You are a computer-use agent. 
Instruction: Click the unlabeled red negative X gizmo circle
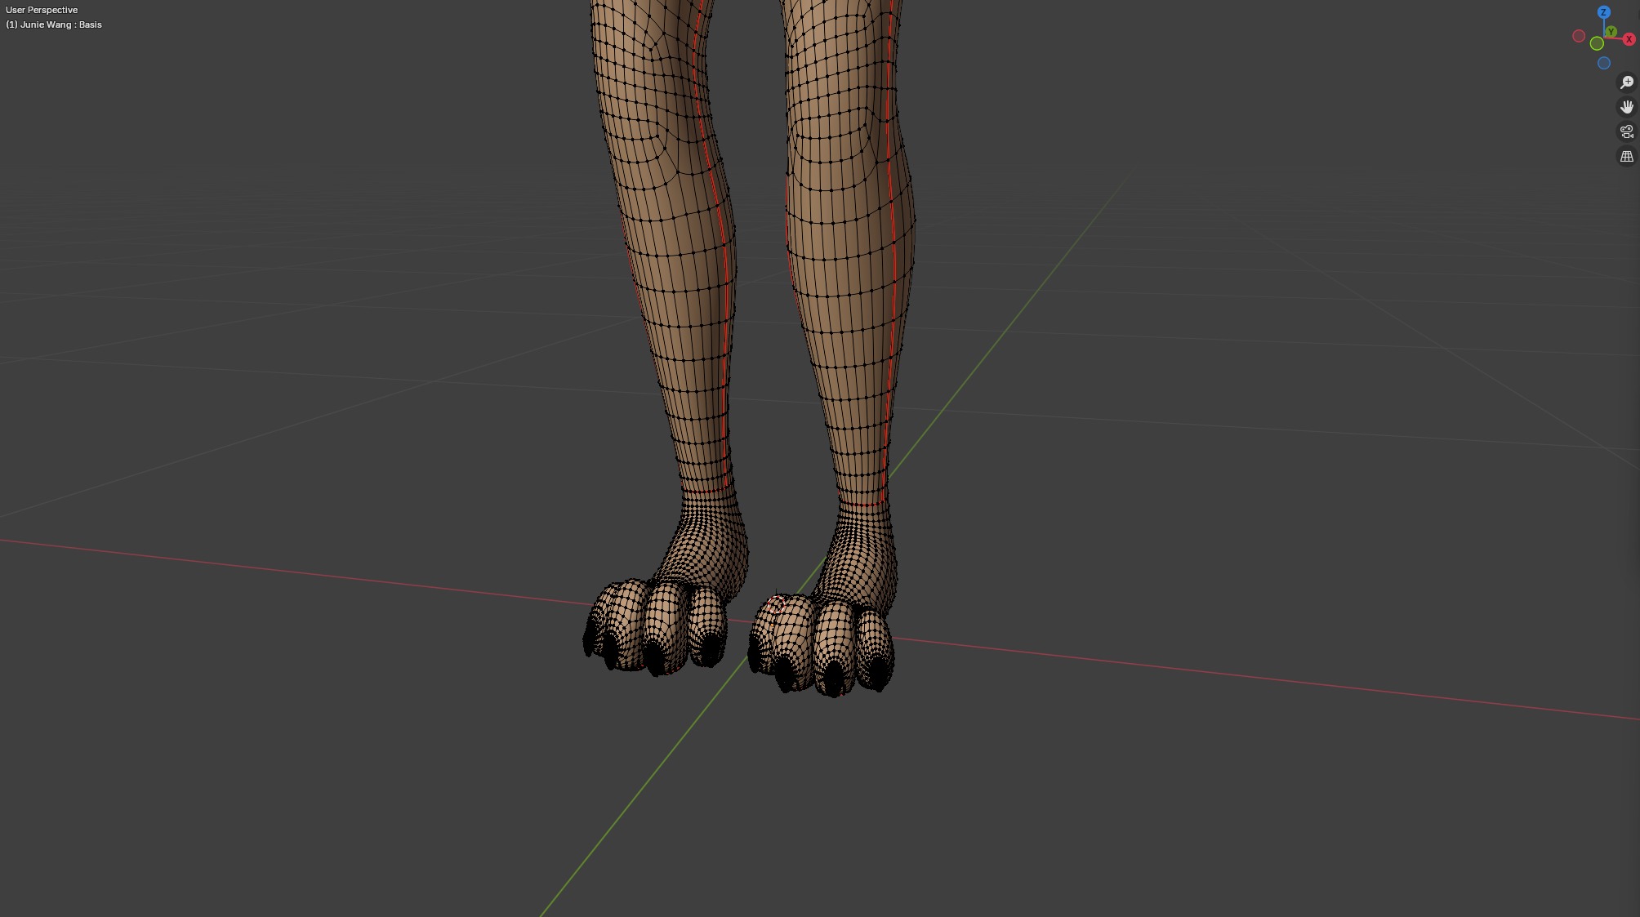pos(1579,36)
